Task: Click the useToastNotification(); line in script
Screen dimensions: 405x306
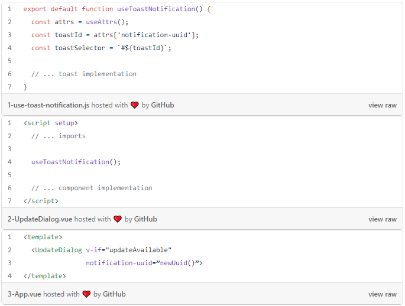Action: tap(76, 162)
